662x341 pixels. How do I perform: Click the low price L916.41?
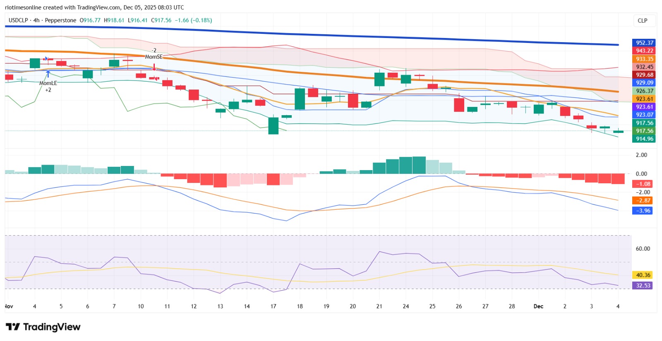coord(137,20)
